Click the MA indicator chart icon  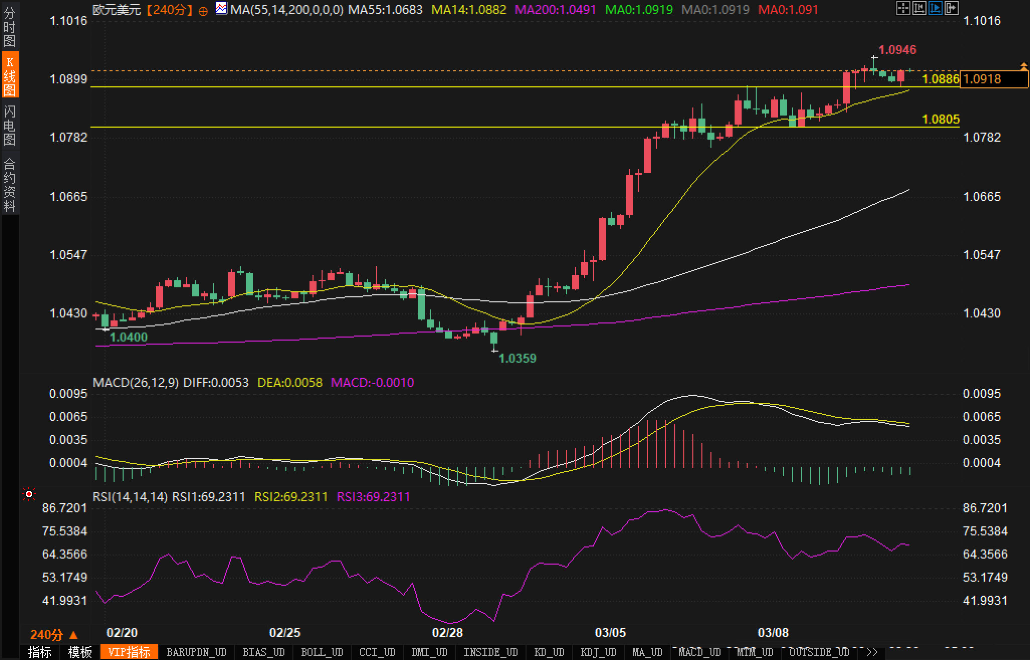tap(221, 9)
